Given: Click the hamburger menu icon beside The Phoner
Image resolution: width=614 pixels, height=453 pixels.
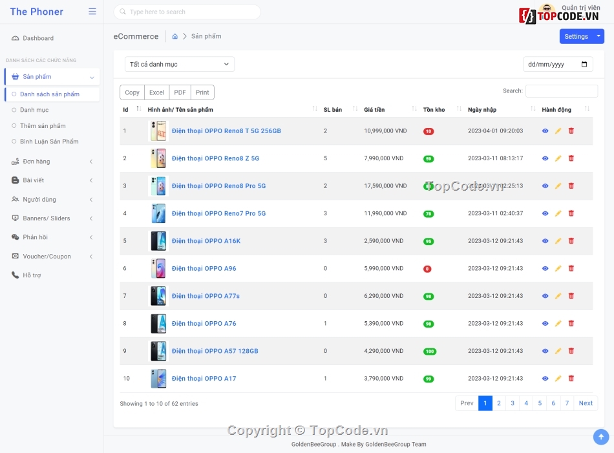Looking at the screenshot, I should pyautogui.click(x=92, y=12).
